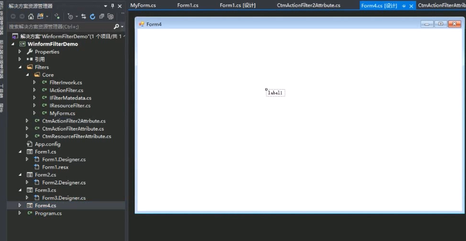Expand the Form3.Designer.cs node
Image resolution: width=466 pixels, height=241 pixels.
click(27, 198)
